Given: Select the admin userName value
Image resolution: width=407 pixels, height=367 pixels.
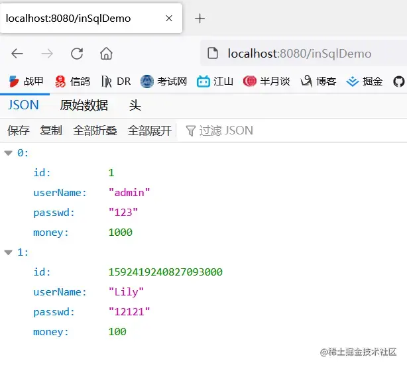Looking at the screenshot, I should click(x=129, y=193).
